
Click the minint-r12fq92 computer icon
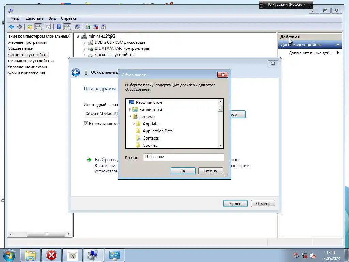pyautogui.click(x=84, y=36)
